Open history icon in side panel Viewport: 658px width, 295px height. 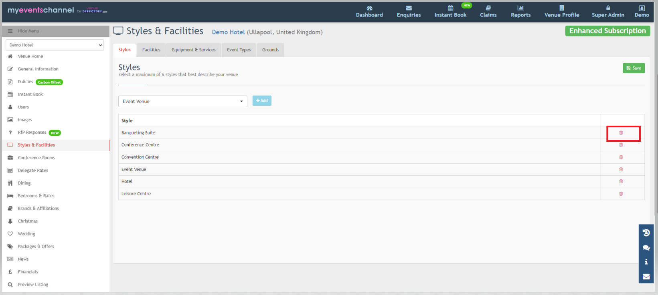(x=646, y=233)
